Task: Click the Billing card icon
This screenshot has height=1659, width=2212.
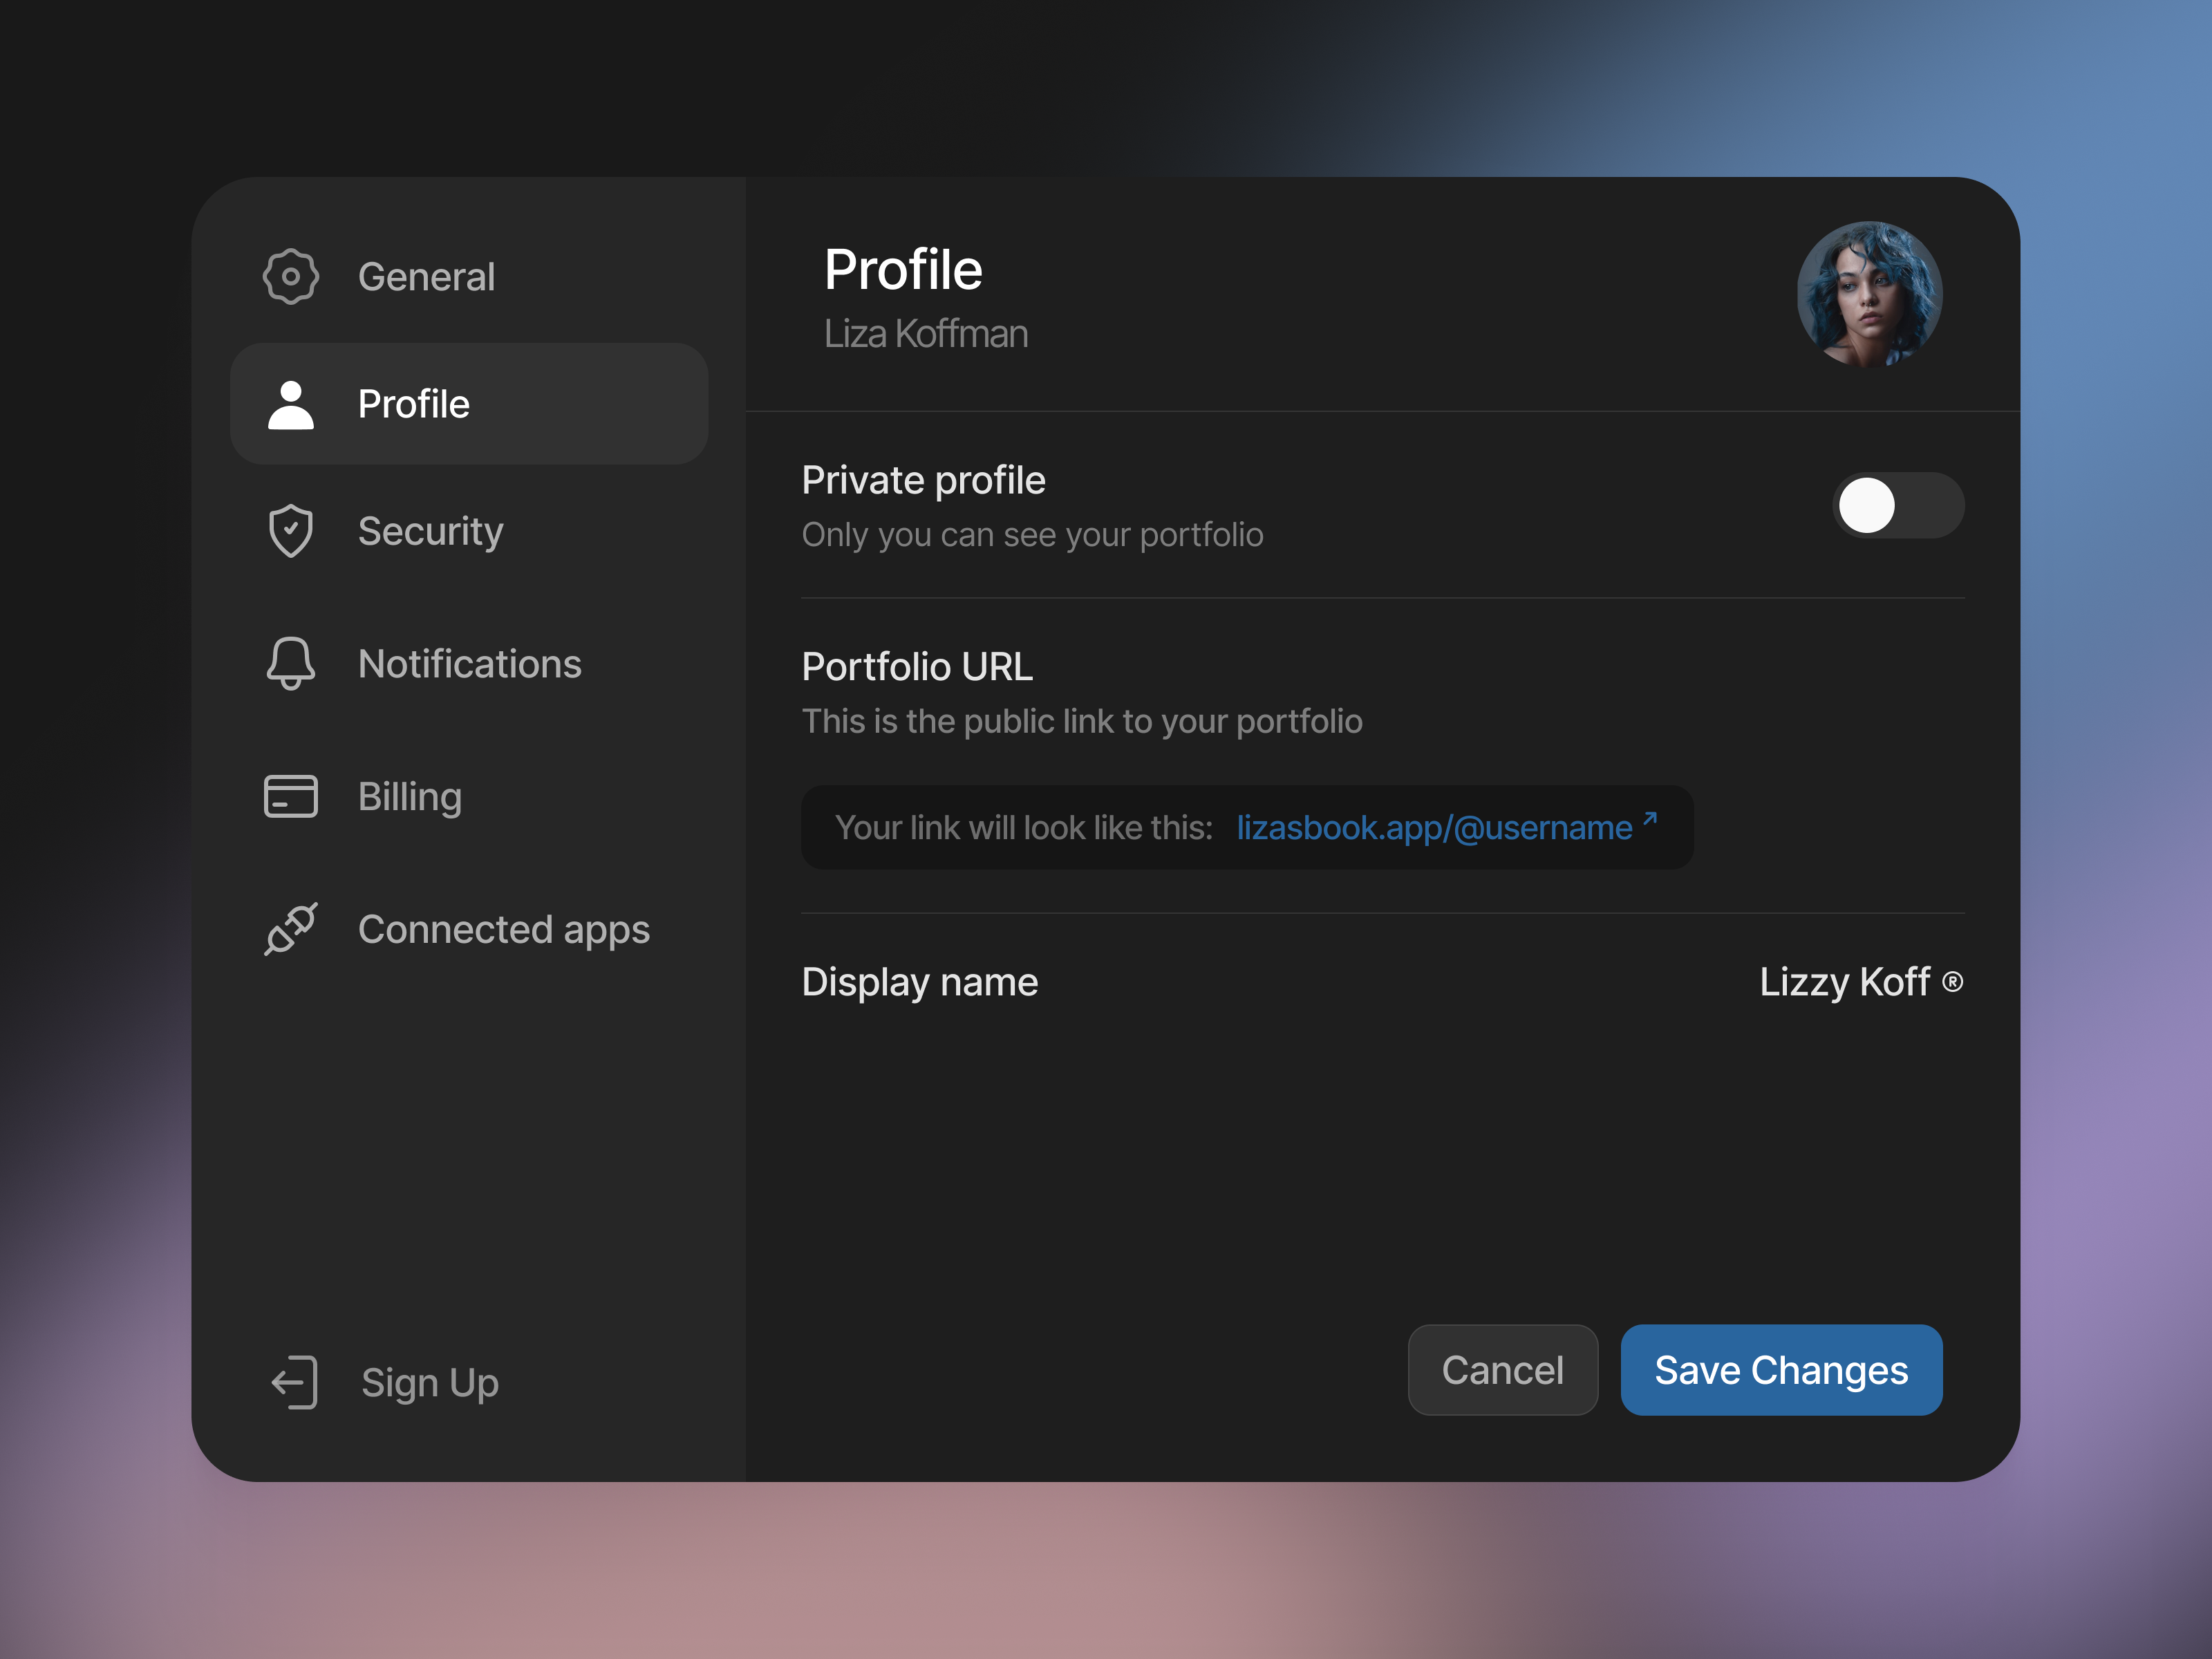Action: point(290,796)
